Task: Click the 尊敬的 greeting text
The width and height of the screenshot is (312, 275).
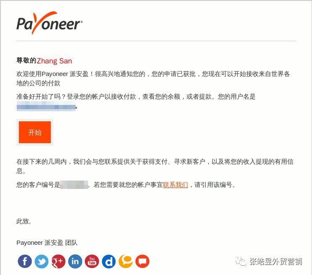Action: 26,60
